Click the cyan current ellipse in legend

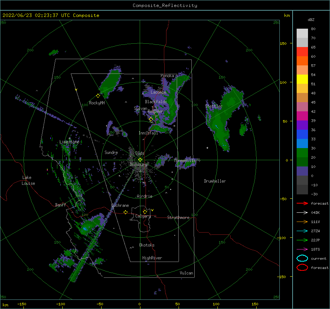point(302,258)
